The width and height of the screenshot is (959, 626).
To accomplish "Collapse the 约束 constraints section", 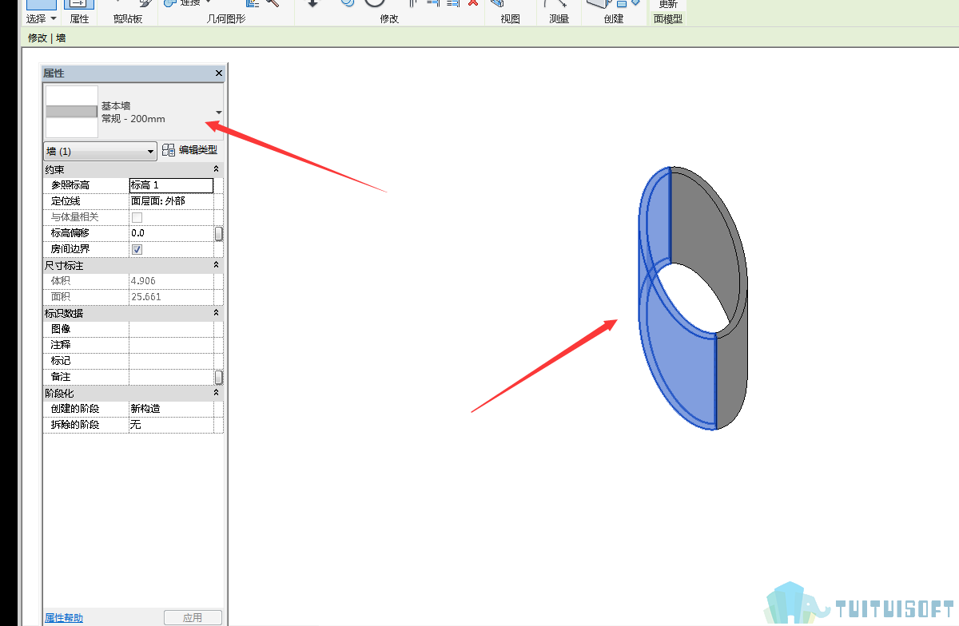I will tap(216, 169).
